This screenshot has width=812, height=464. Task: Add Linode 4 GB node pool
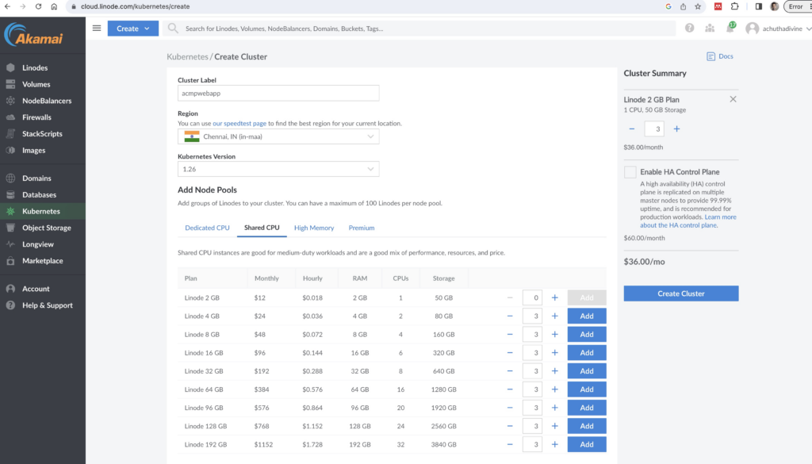tap(587, 316)
